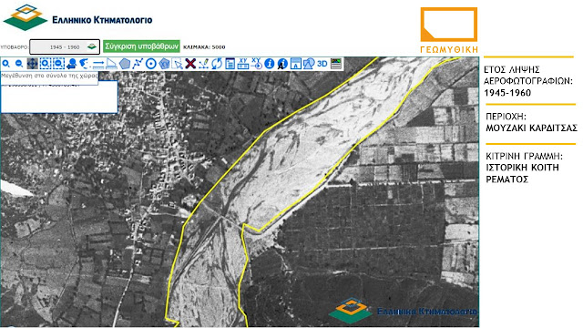Select the zoom-out box selection tool
This screenshot has height=328, width=583.
pos(58,64)
